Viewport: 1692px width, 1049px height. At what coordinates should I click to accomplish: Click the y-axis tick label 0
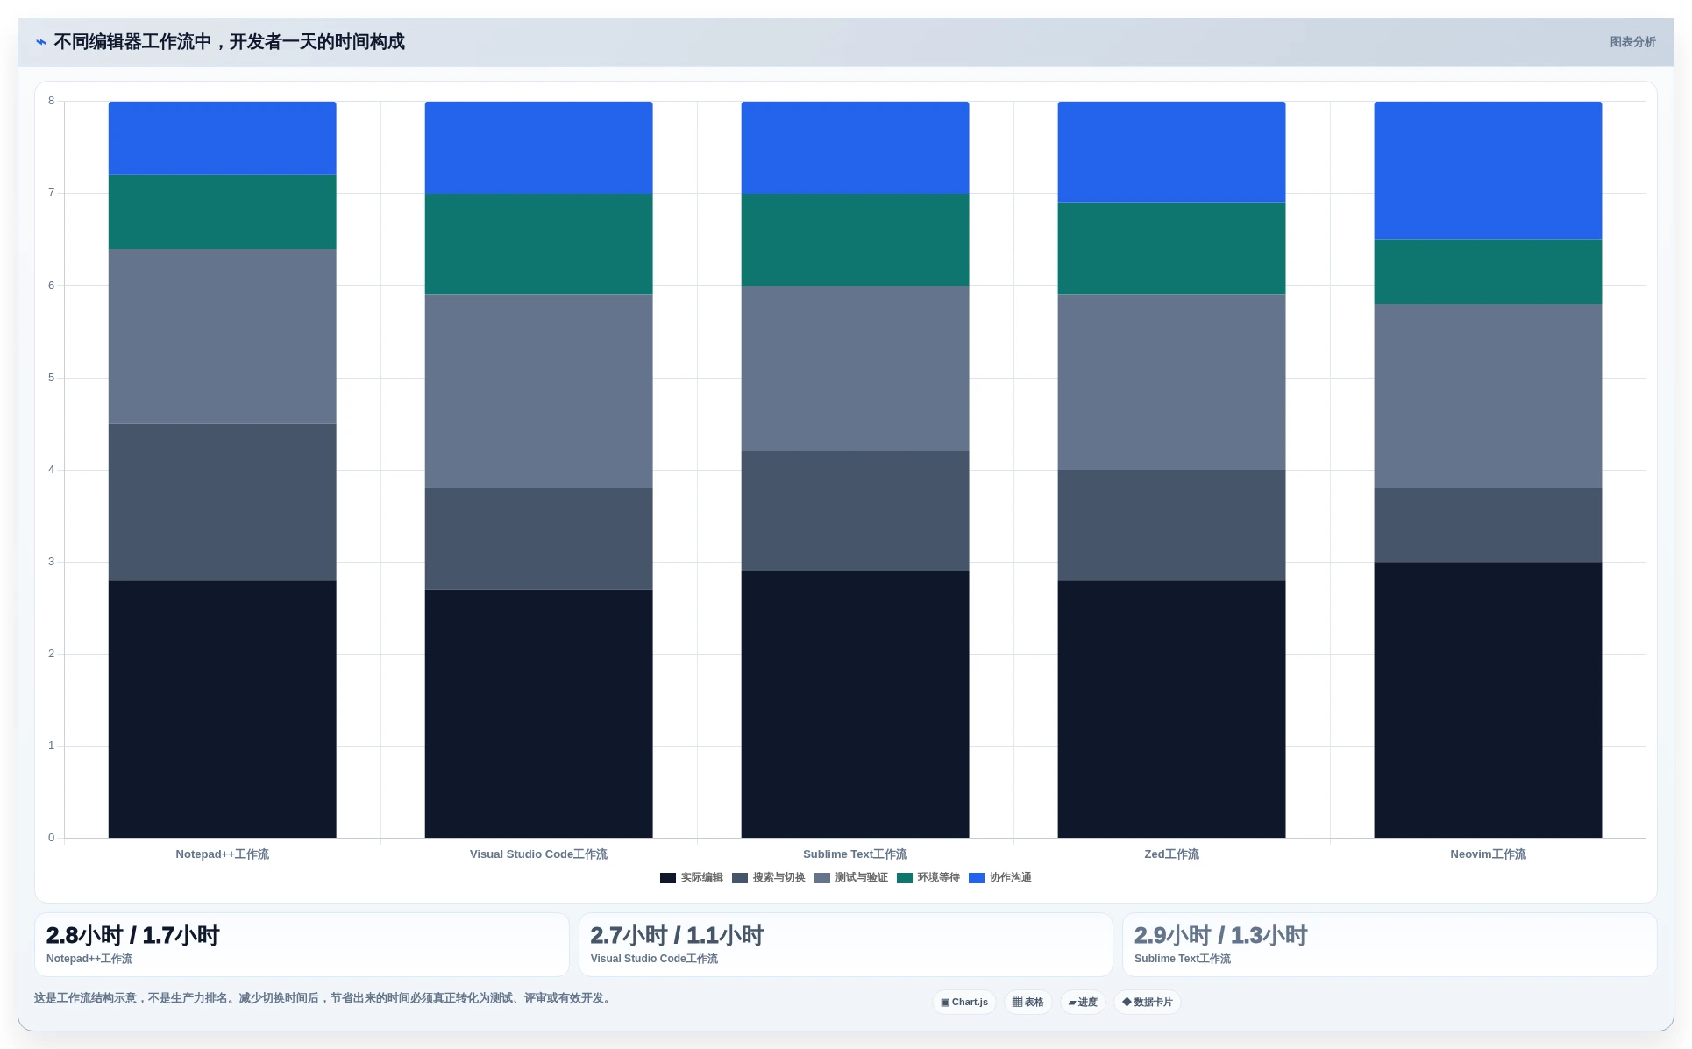pos(51,838)
